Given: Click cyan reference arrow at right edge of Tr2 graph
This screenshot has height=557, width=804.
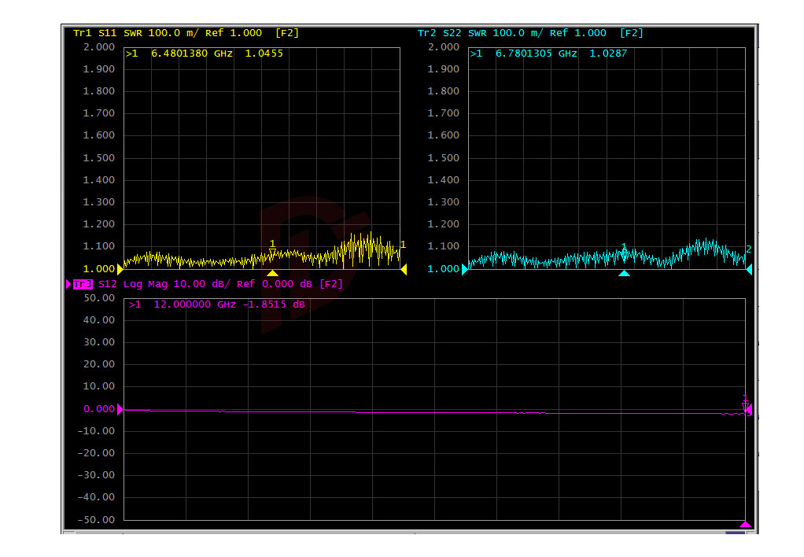Looking at the screenshot, I should [x=749, y=269].
